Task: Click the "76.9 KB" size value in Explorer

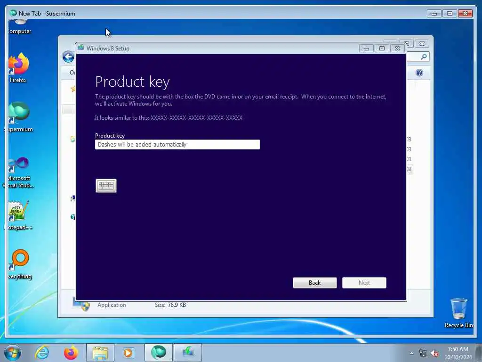Action: click(177, 305)
